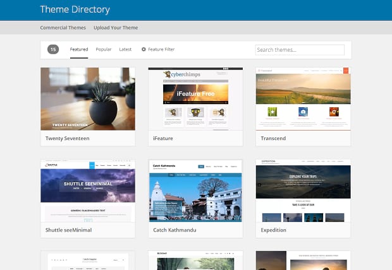The width and height of the screenshot is (392, 270).
Task: Open the Upload Your Theme link
Action: point(116,28)
